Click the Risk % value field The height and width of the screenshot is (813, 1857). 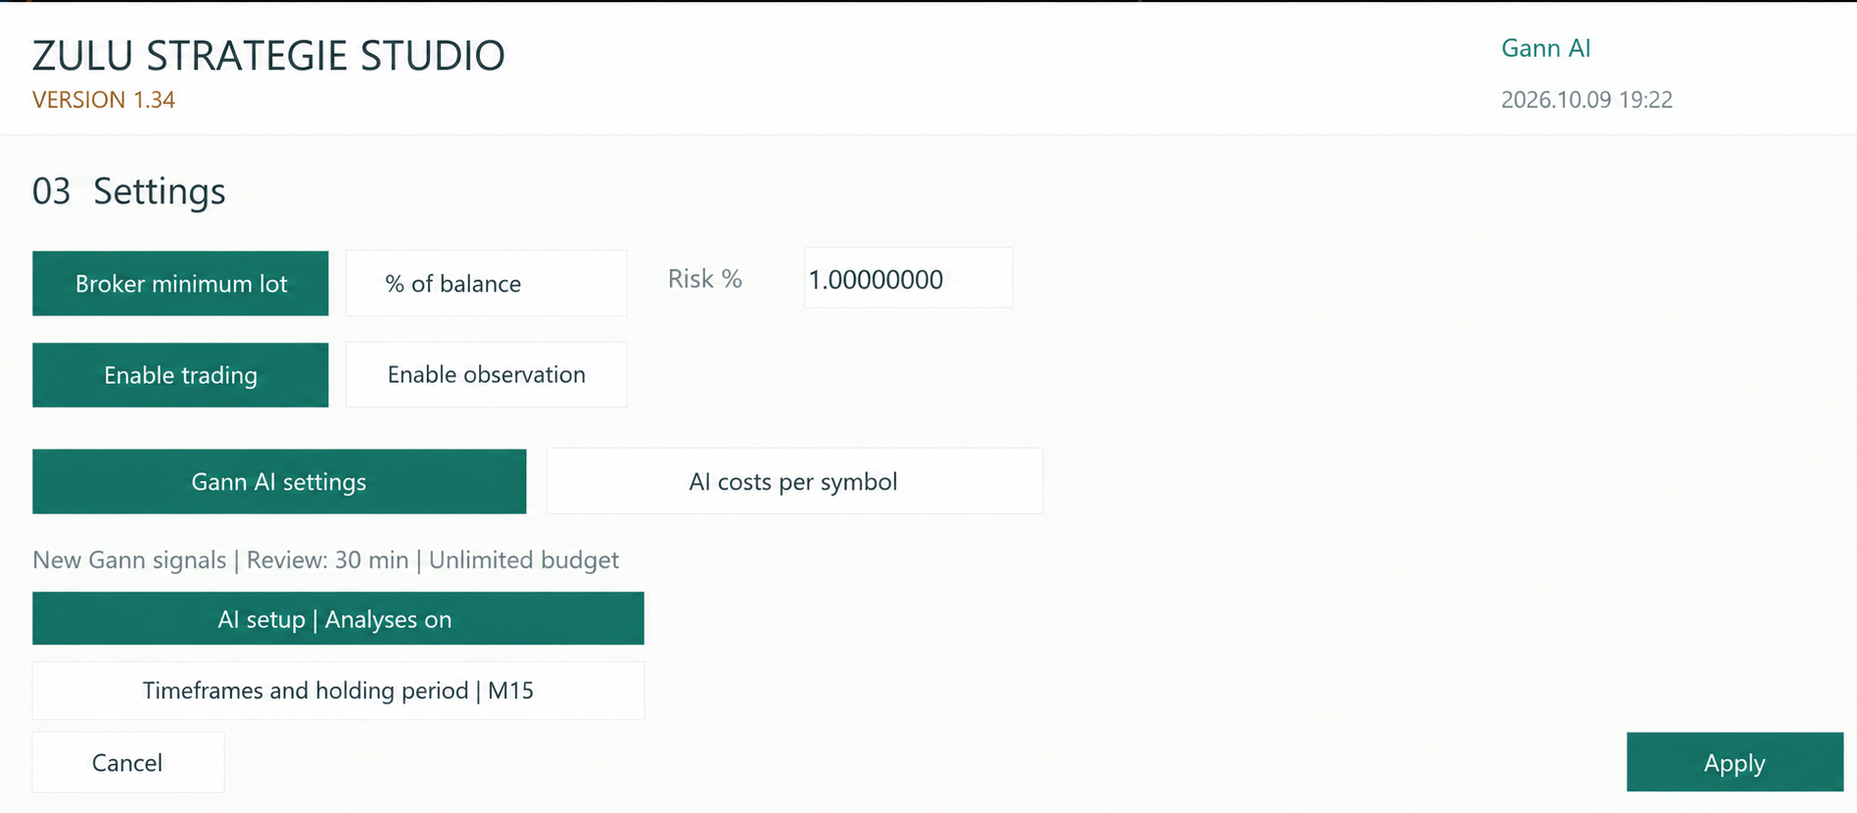(x=908, y=278)
